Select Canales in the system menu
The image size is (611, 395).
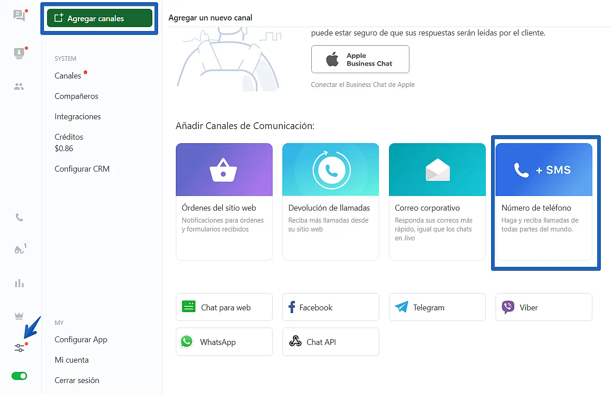(68, 76)
